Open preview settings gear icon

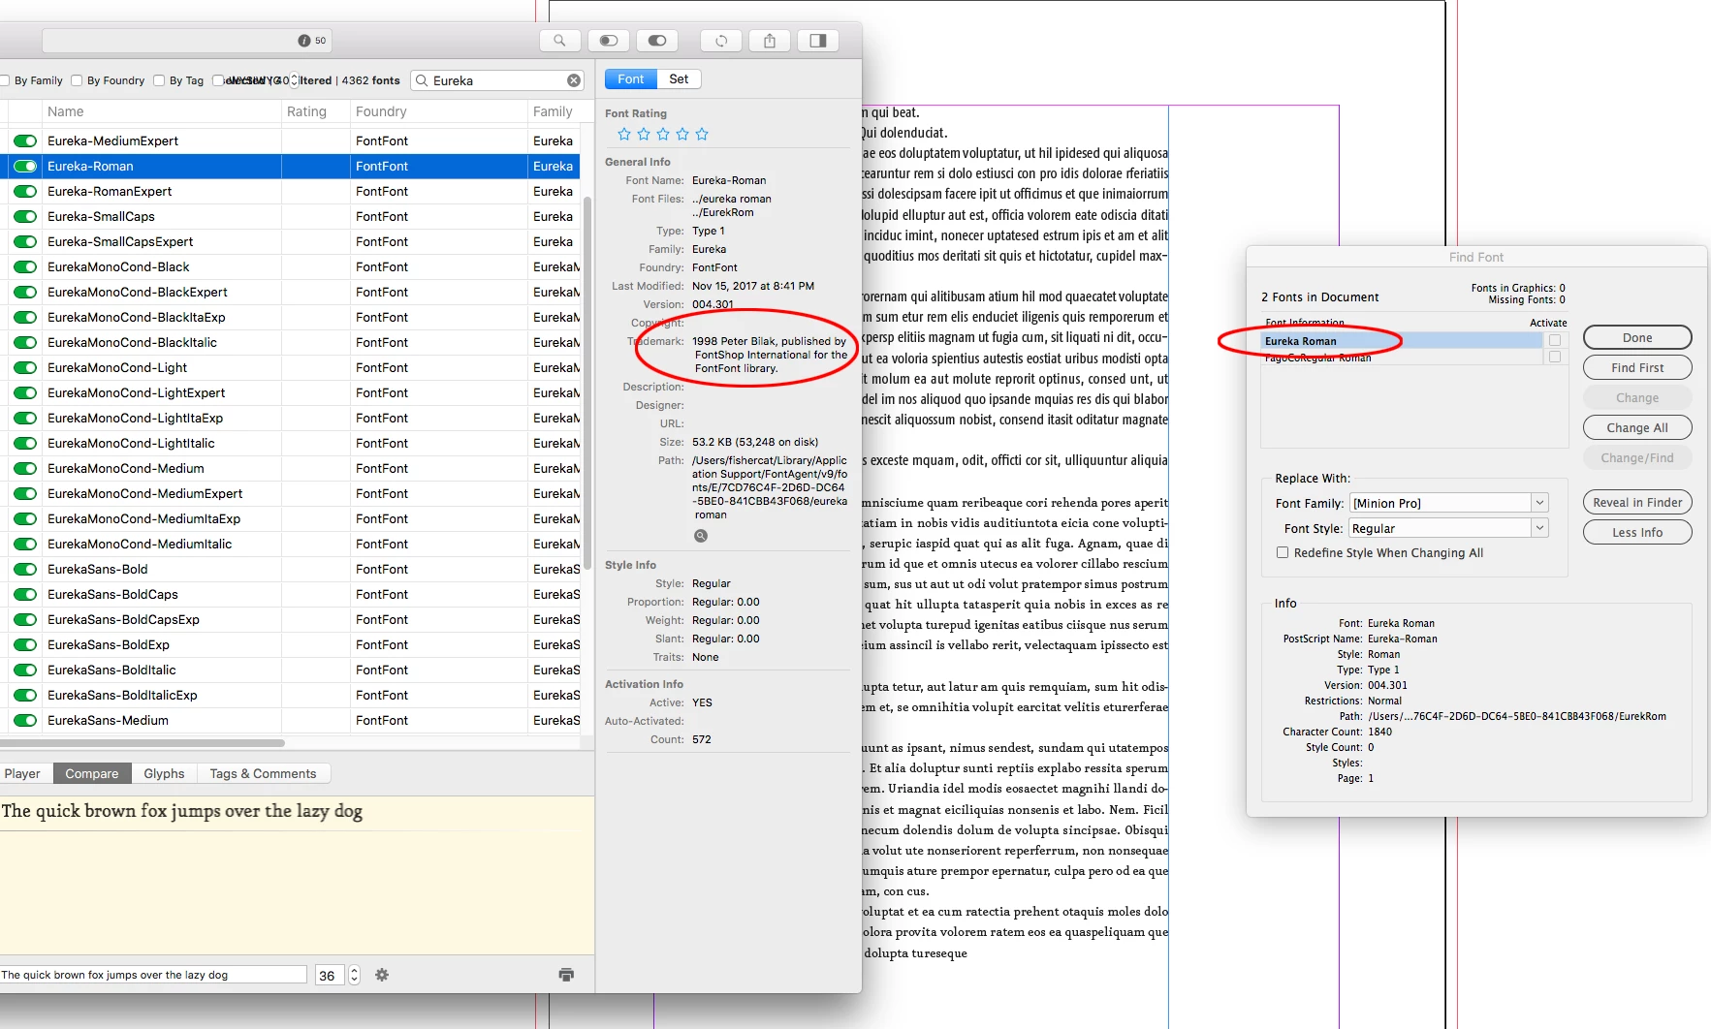[382, 975]
